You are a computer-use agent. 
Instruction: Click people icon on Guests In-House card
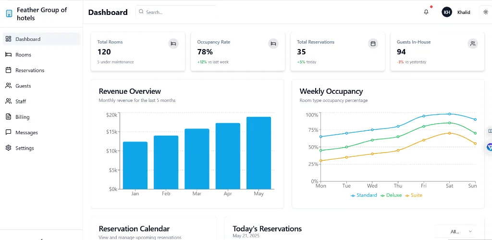coord(473,44)
